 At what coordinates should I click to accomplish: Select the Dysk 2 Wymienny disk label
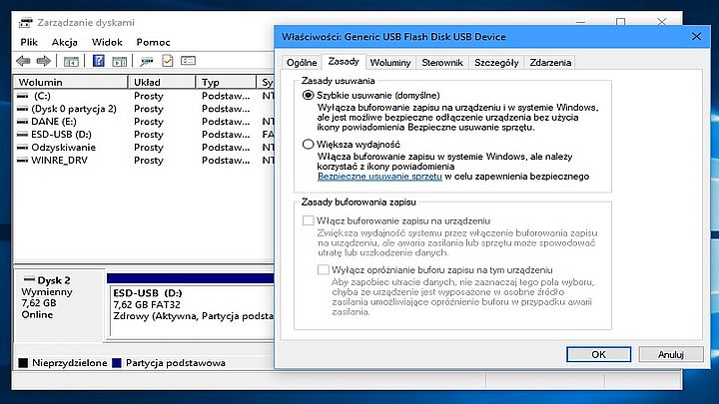coord(60,304)
